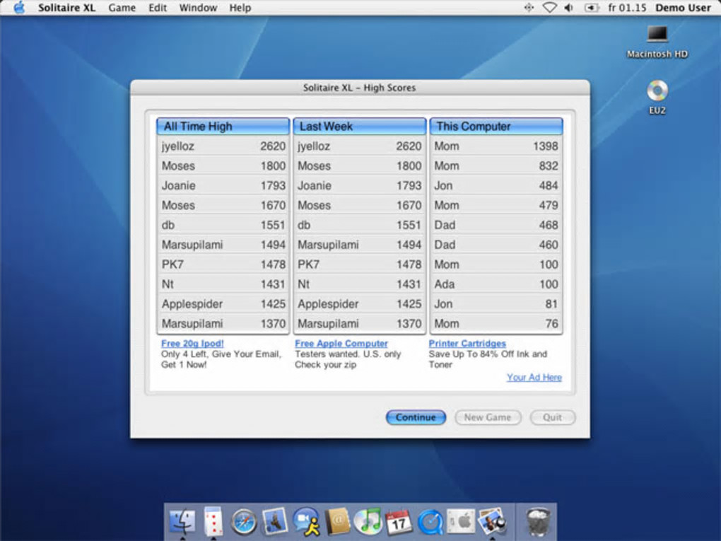This screenshot has width=721, height=541.
Task: Launch iTunes from the Dock
Action: [x=368, y=522]
